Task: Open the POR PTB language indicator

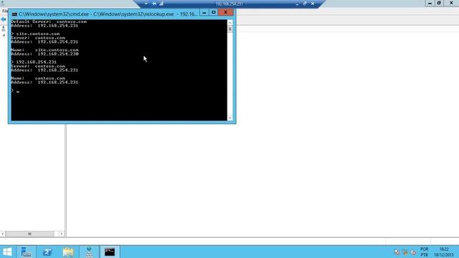Action: tap(424, 252)
